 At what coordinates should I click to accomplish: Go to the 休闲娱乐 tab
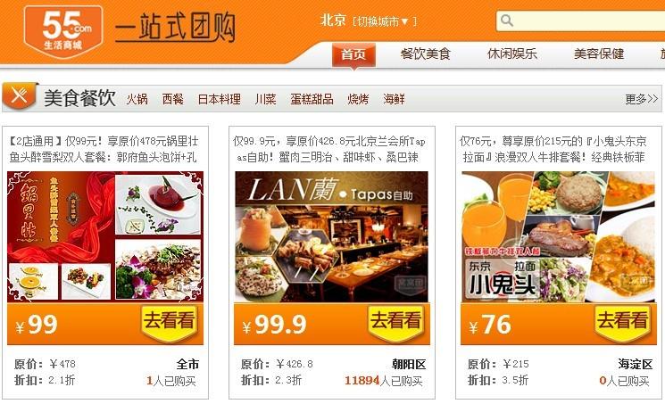pos(511,54)
